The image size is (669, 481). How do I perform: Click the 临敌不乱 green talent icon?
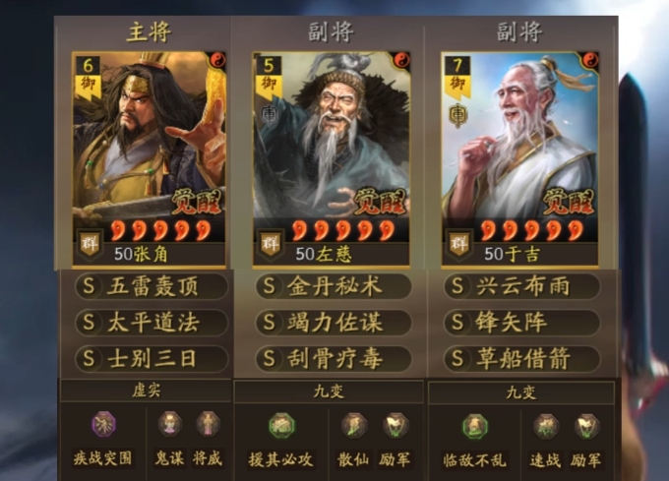point(475,426)
